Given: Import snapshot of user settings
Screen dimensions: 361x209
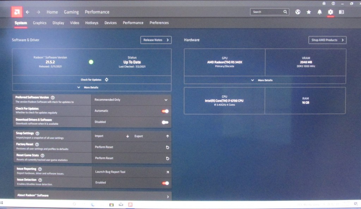Looking at the screenshot, I should (x=112, y=136).
